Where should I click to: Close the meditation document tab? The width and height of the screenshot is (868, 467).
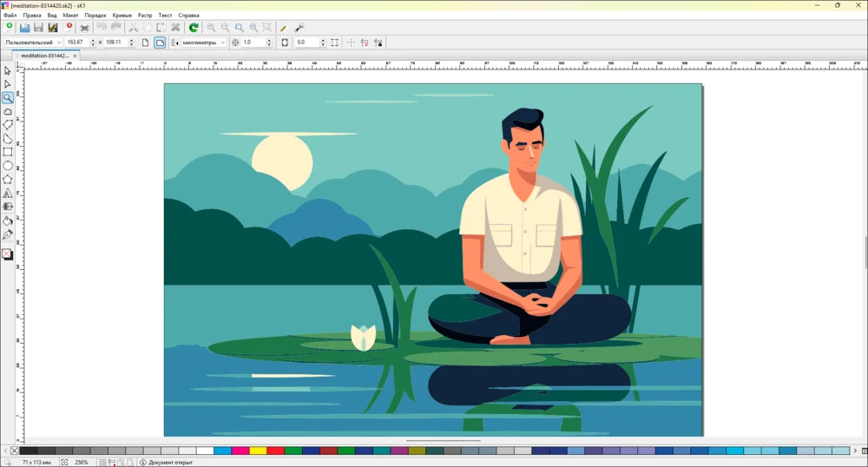(x=75, y=56)
